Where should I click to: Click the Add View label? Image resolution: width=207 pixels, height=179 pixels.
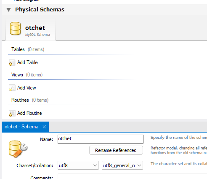27,88
